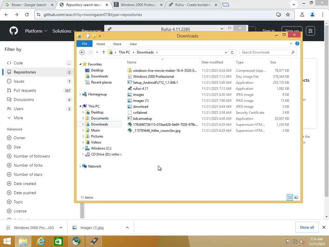Switch to the Windows 2000 Professional browser tab
The height and width of the screenshot is (247, 329).
(x=138, y=5)
